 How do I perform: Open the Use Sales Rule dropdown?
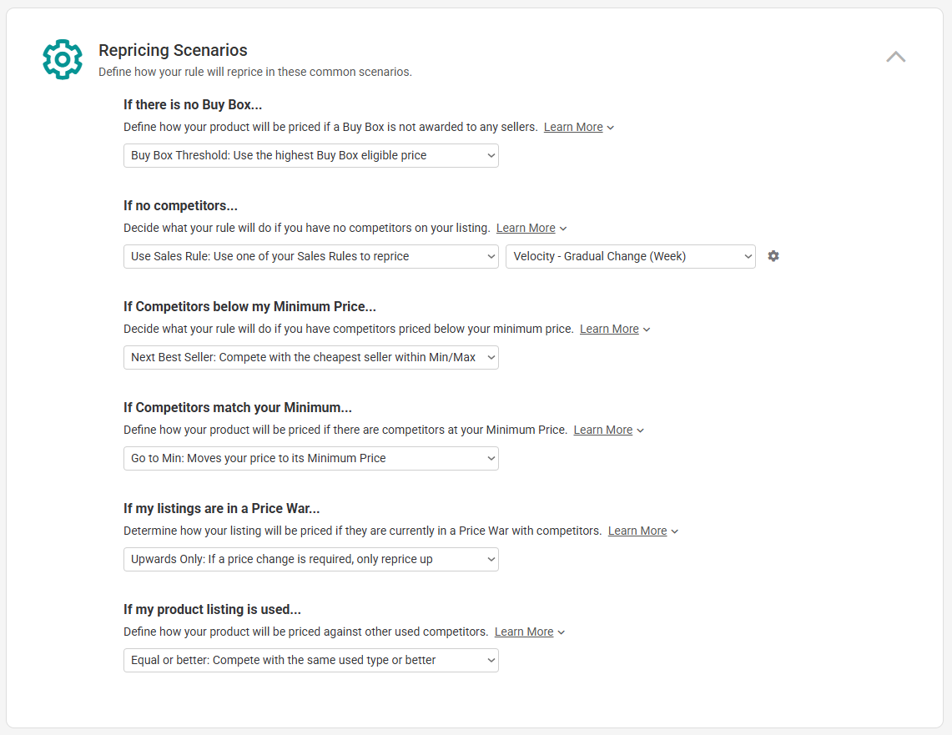pyautogui.click(x=311, y=256)
